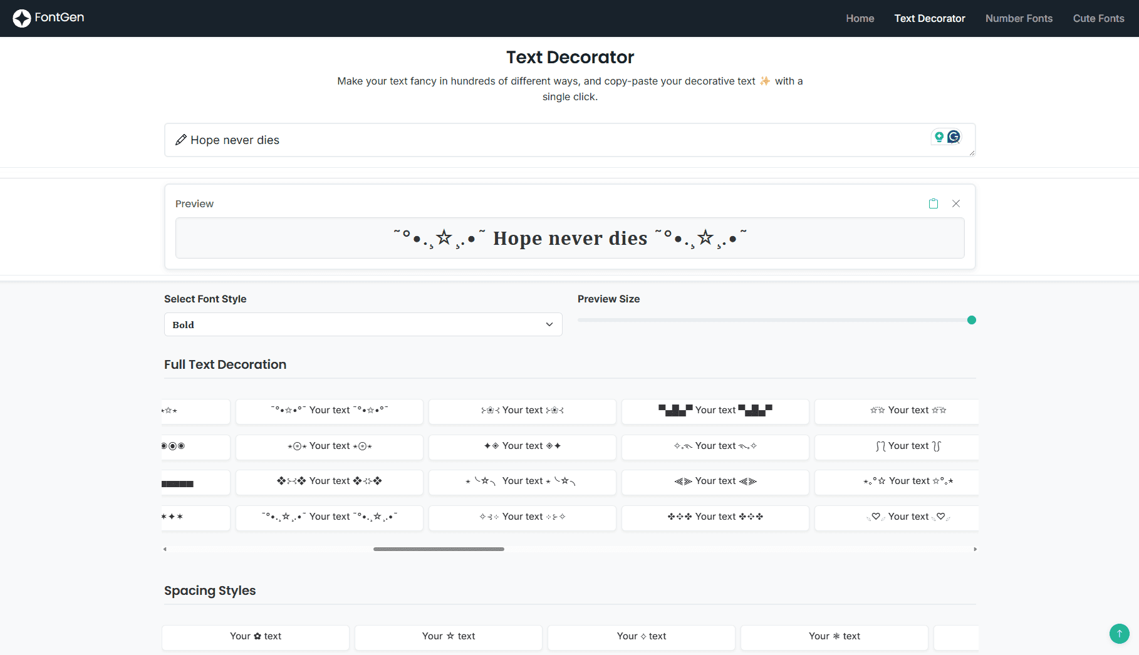Copy preview text with clipboard icon
Image resolution: width=1139 pixels, height=655 pixels.
click(933, 204)
